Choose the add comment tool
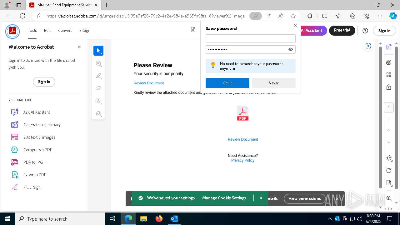400x225 pixels. 98,63
